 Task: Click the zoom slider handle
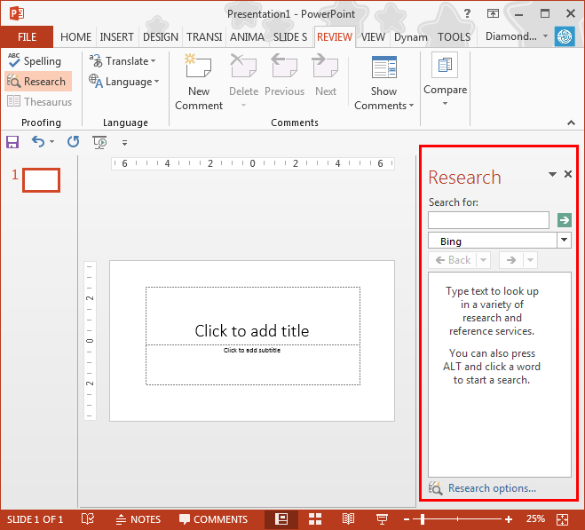pos(423,519)
